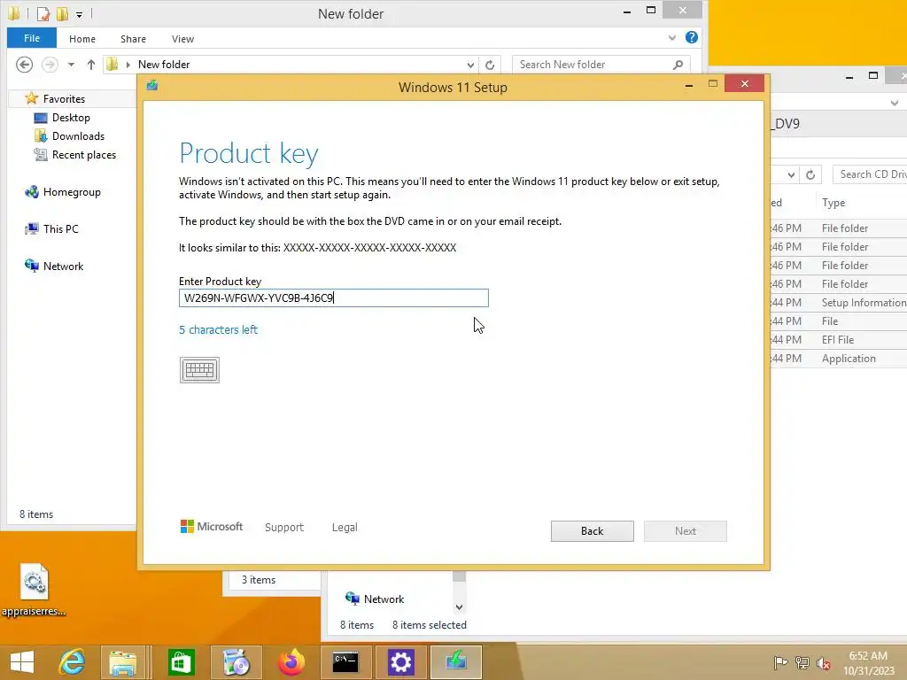Open recent locations dropdown arrow
907x680 pixels.
71,65
